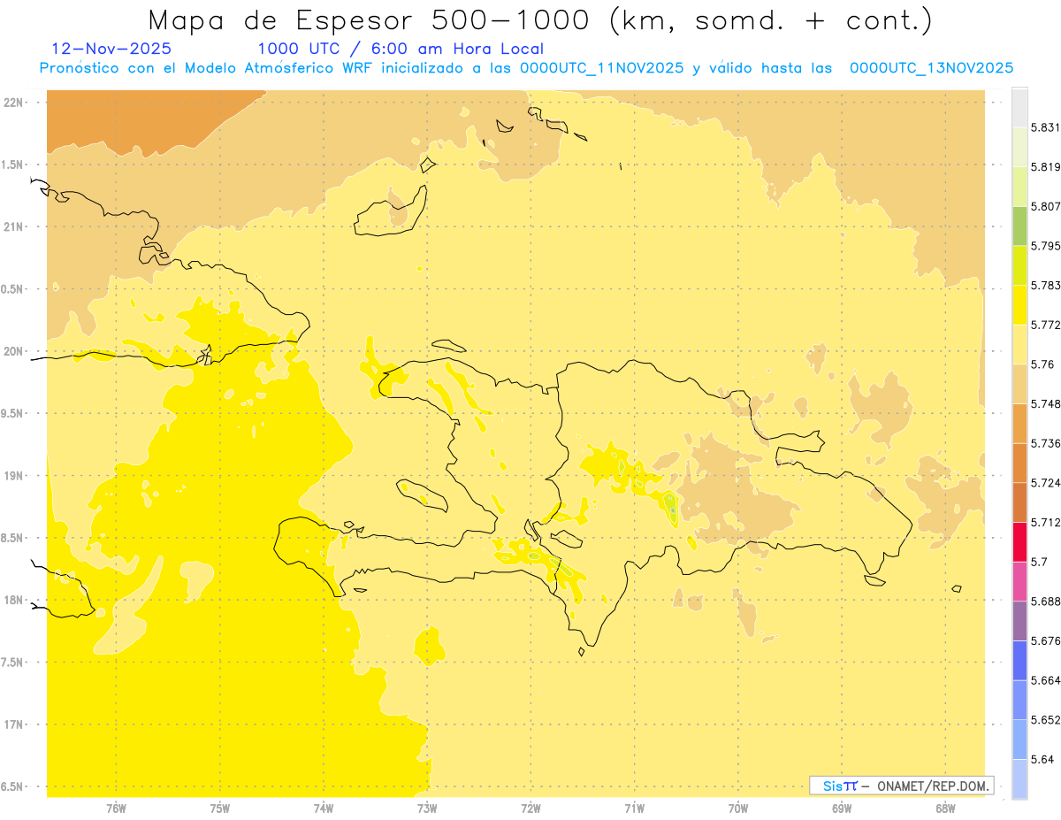Click the latitude label '20N'
The width and height of the screenshot is (1061, 820).
point(12,352)
